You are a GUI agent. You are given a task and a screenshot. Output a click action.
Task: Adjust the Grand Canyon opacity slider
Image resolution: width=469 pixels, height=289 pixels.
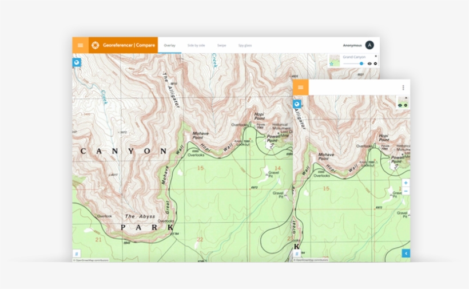tap(353, 64)
